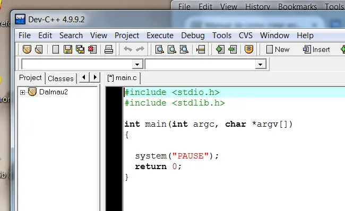Click the Dev-C++ title bar logo

20,19
